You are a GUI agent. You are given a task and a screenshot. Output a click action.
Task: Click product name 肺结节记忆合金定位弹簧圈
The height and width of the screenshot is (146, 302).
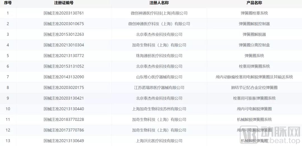(254, 88)
